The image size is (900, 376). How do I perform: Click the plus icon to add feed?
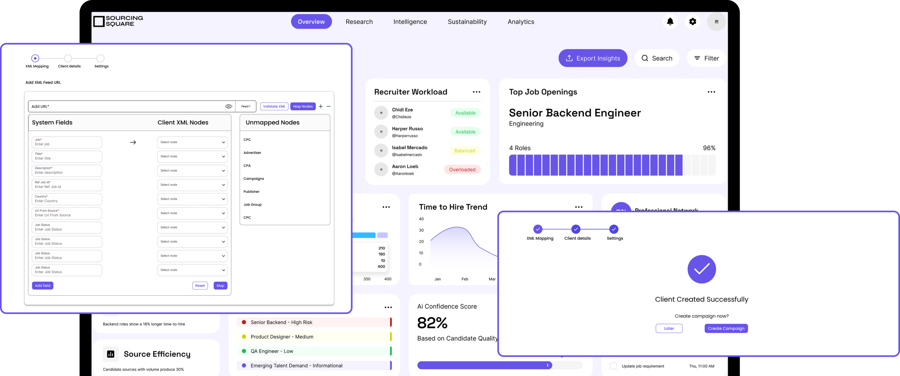pos(321,106)
